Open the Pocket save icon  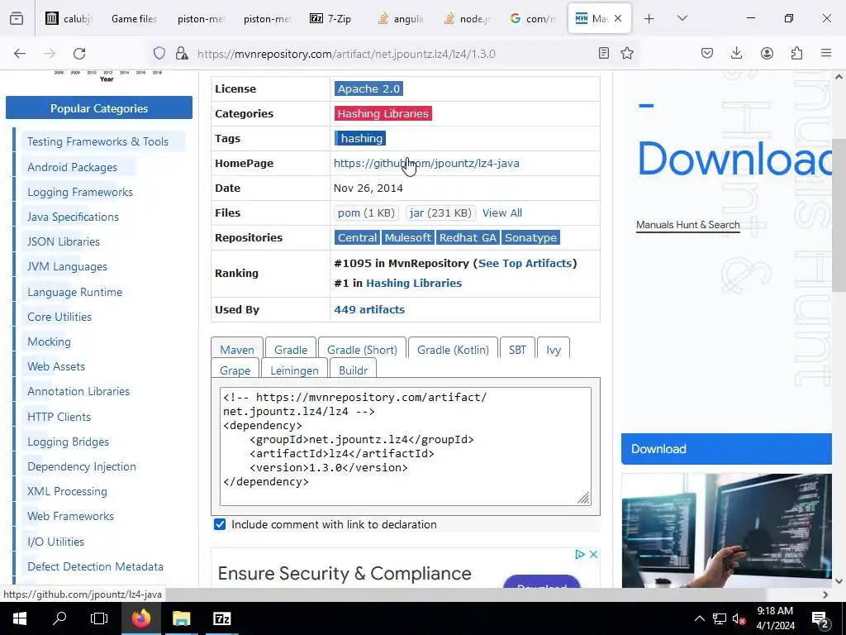tap(707, 54)
